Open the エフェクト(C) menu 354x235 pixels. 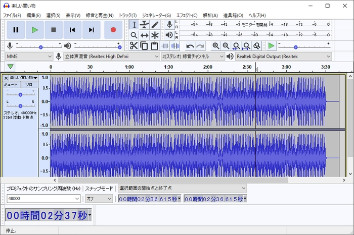point(186,15)
